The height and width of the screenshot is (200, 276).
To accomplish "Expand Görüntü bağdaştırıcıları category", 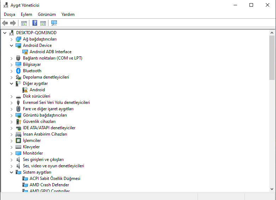I will point(11,115).
